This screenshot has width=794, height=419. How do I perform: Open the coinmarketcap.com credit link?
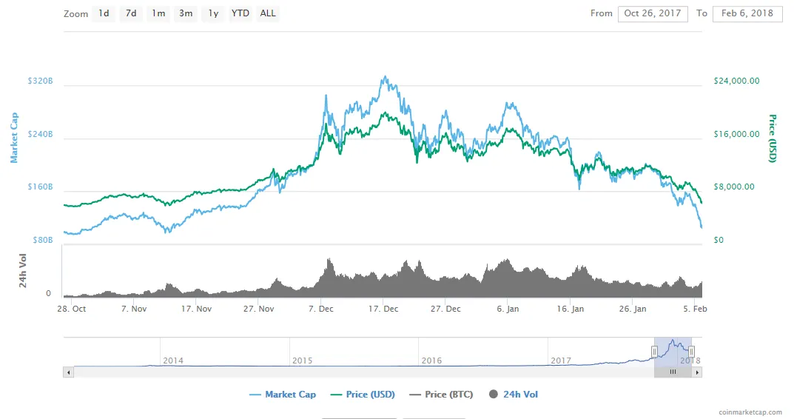pos(750,412)
